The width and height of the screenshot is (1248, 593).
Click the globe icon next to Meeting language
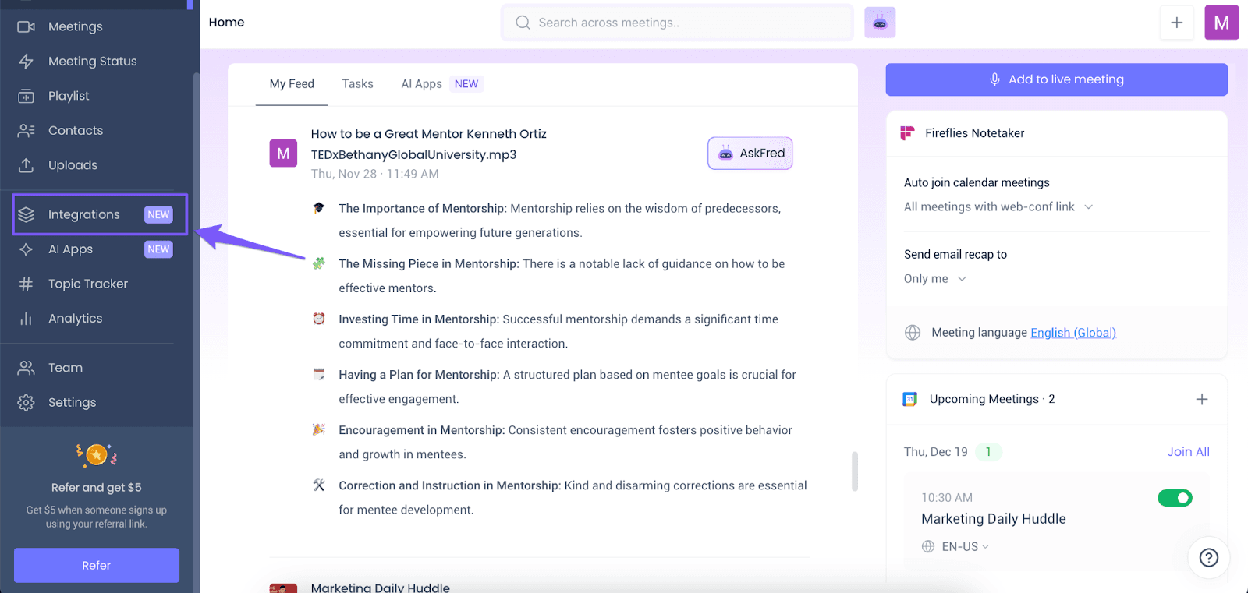pos(913,333)
